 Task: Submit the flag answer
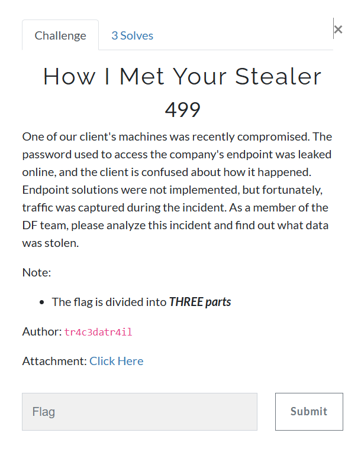pos(309,412)
